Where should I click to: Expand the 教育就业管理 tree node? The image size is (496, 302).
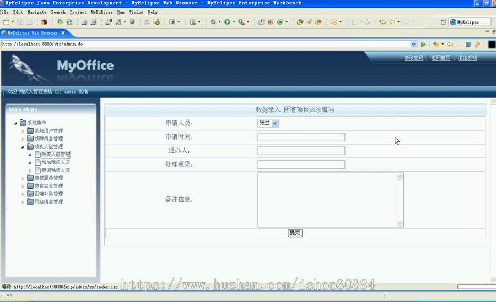tap(23, 186)
